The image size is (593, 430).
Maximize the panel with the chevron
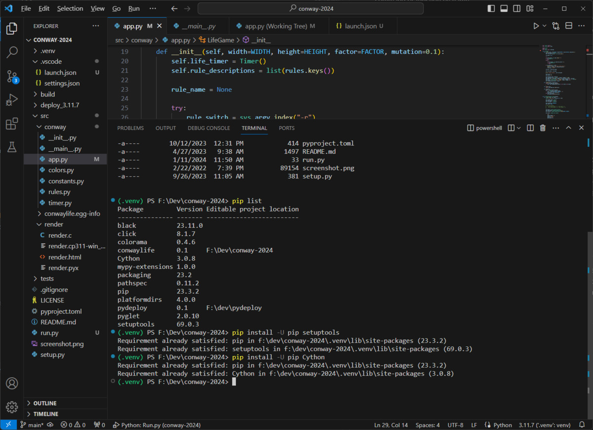point(568,128)
